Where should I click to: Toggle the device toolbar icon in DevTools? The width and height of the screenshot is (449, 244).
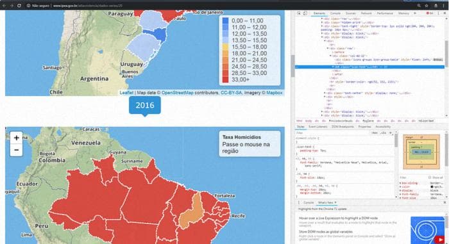pyautogui.click(x=305, y=13)
